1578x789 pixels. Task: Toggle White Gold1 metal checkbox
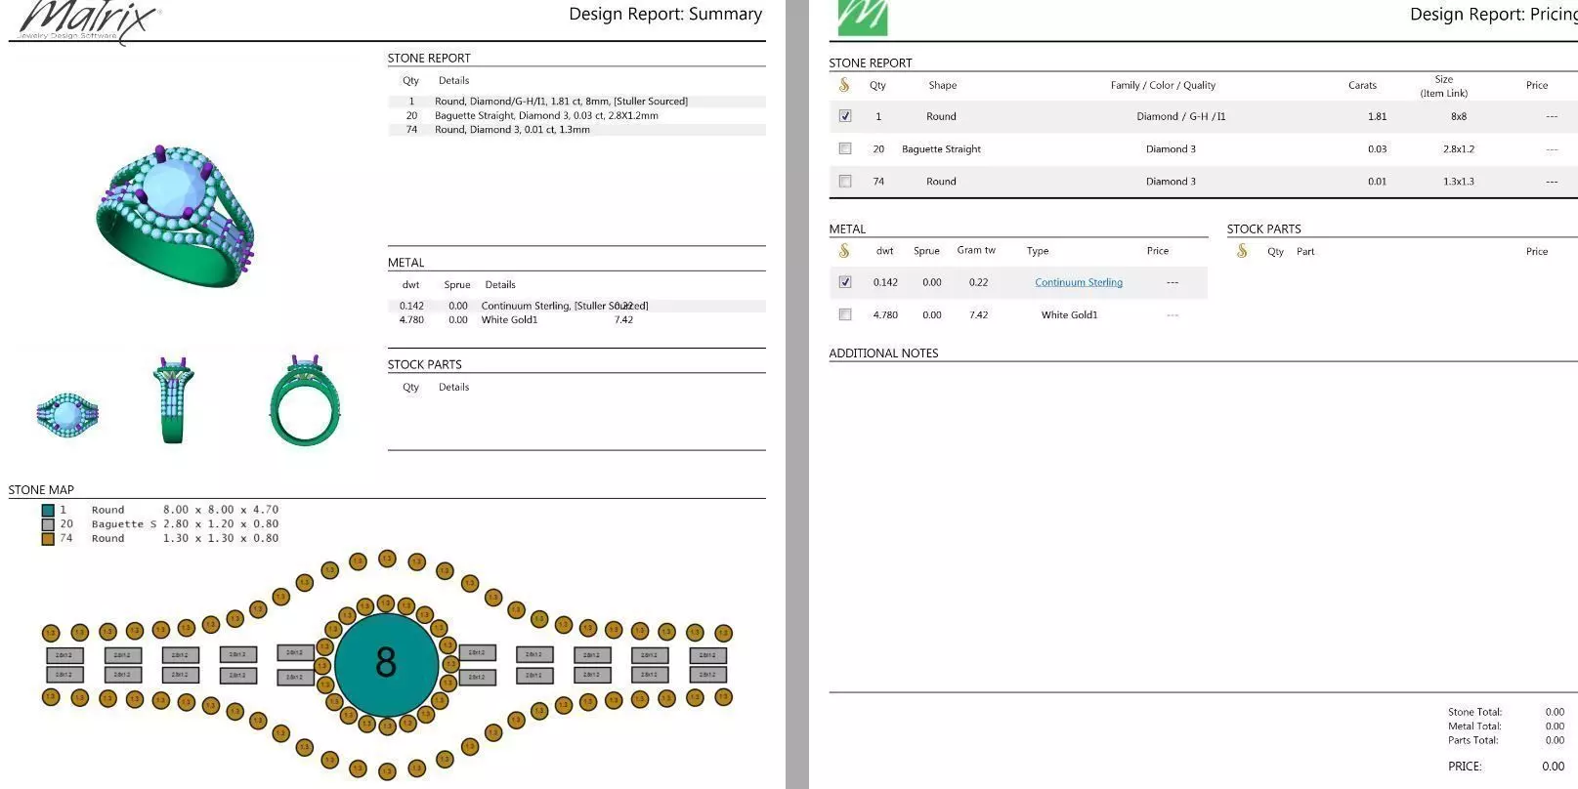[x=845, y=314]
